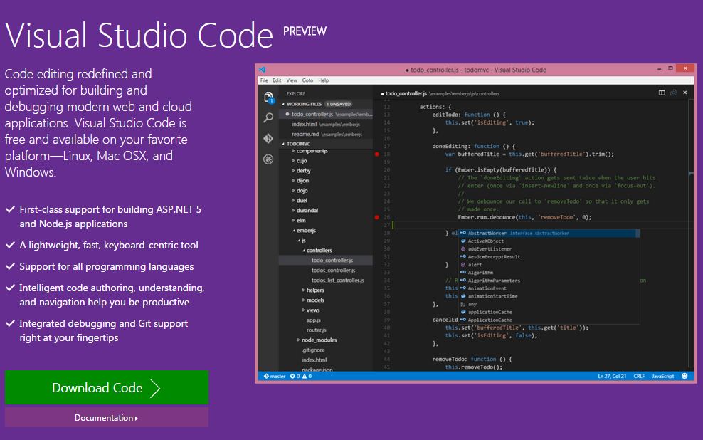The image size is (703, 440).
Task: Toggle the breakpoint on line 26
Action: [x=377, y=218]
